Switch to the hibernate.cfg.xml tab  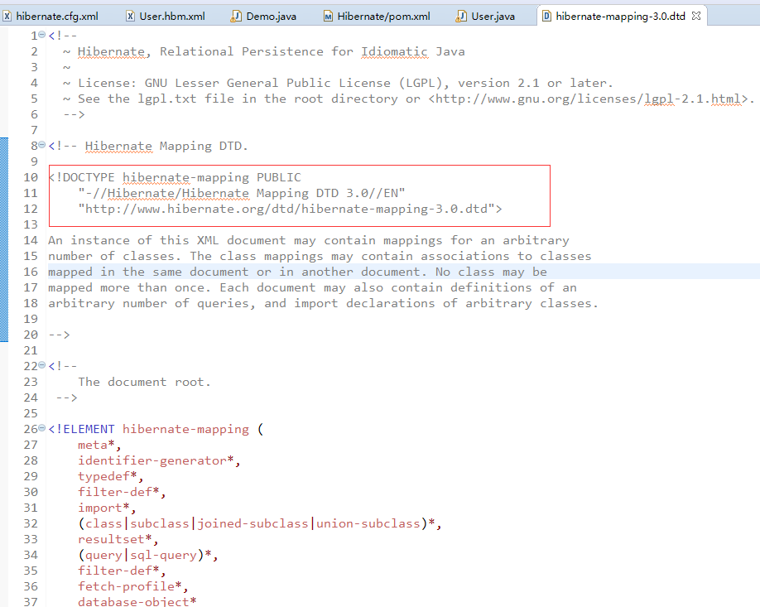pyautogui.click(x=51, y=16)
